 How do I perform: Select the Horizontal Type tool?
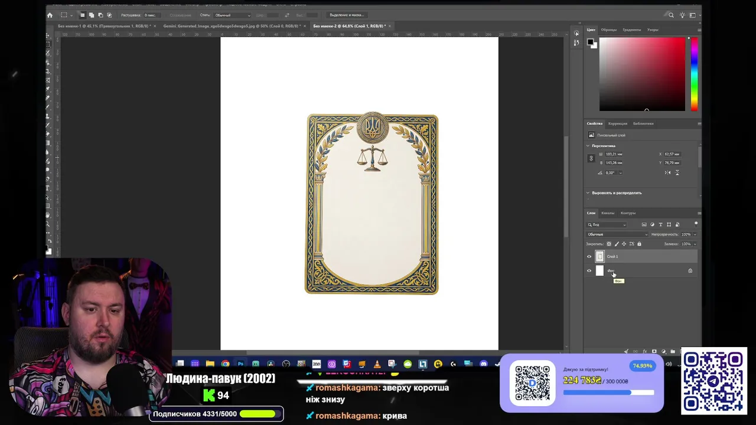tap(48, 188)
